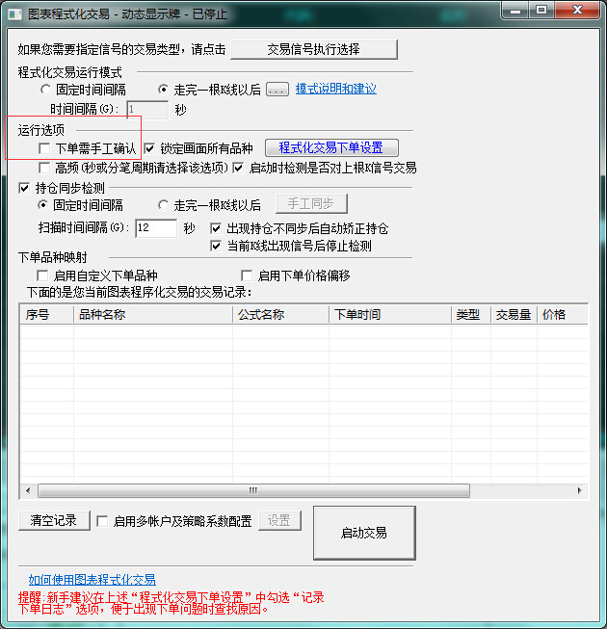This screenshot has width=607, height=629.
Task: Enable the 下单需手工确认 checkbox
Action: [44, 148]
